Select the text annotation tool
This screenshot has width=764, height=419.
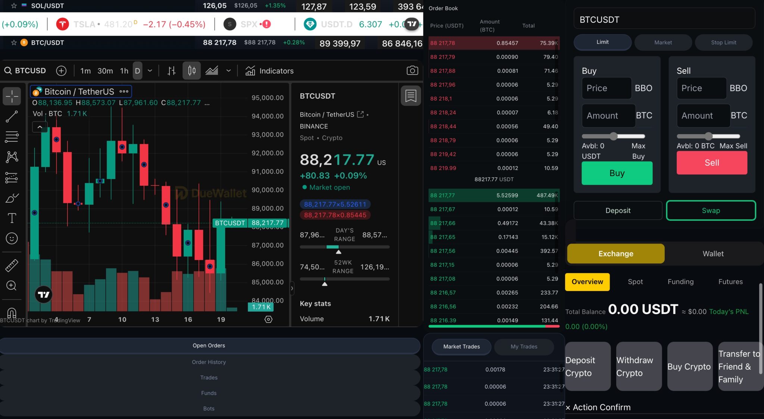pos(12,218)
